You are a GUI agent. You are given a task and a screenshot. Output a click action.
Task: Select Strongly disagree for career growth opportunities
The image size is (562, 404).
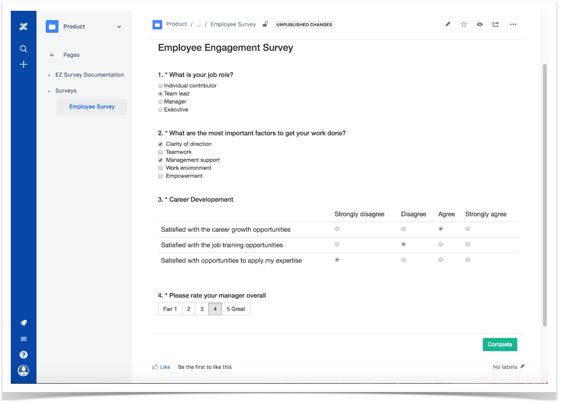click(337, 229)
